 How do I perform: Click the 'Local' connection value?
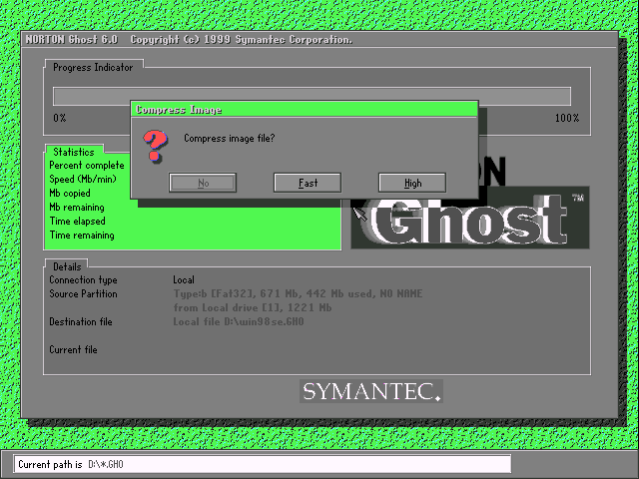184,279
